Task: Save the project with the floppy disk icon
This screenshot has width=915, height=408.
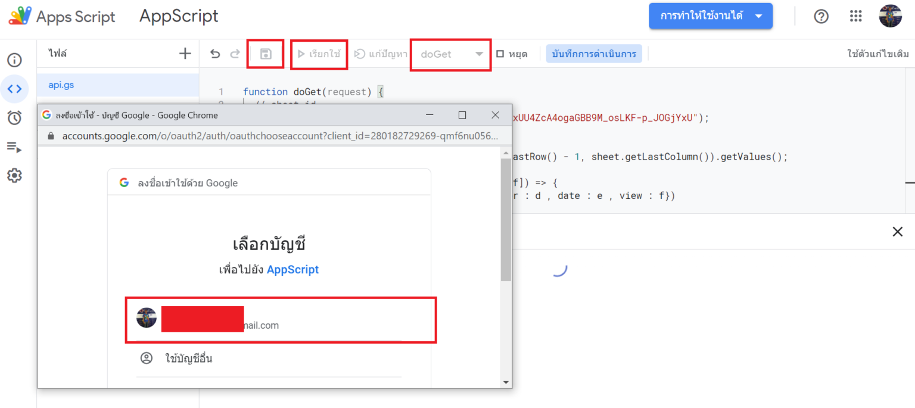Action: click(266, 54)
